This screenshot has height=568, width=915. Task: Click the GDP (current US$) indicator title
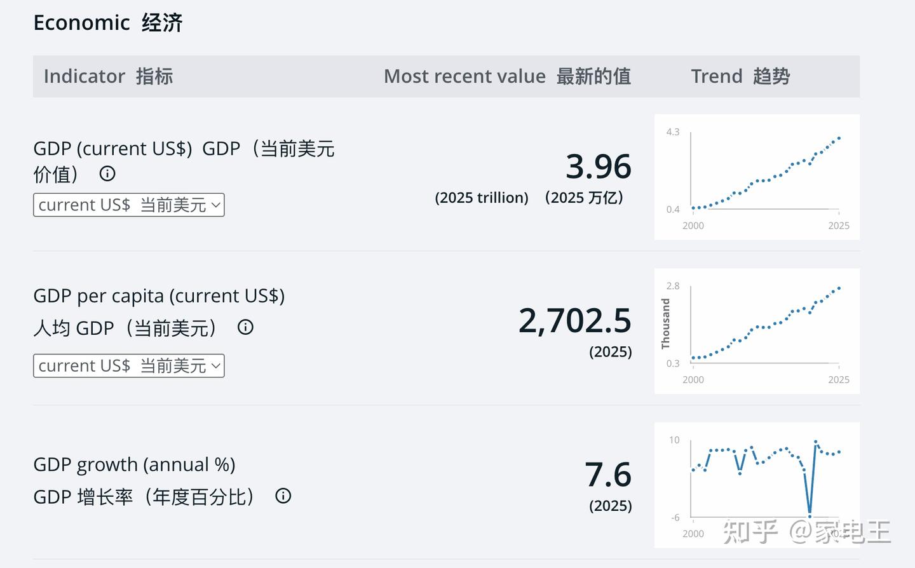(x=184, y=161)
